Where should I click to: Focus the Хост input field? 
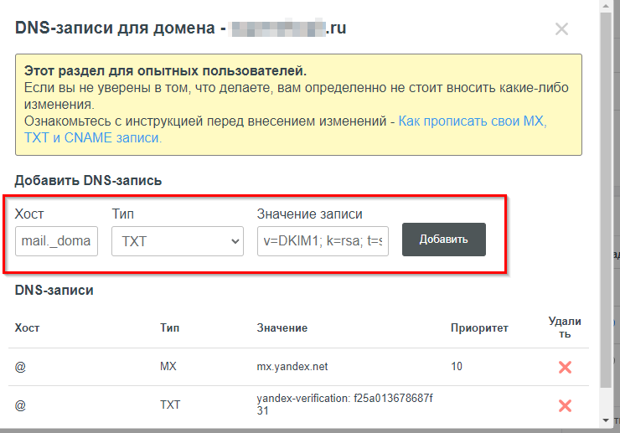(57, 242)
